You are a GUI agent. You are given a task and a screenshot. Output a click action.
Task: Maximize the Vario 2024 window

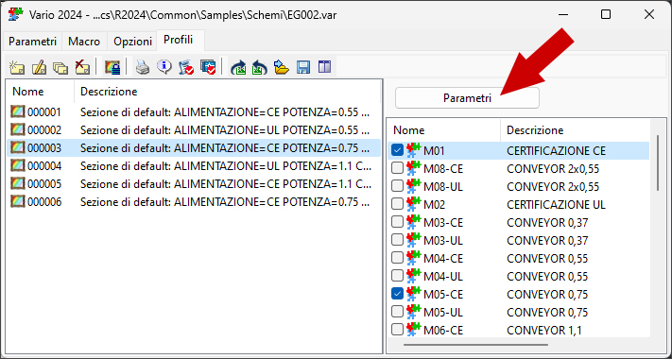pyautogui.click(x=606, y=14)
